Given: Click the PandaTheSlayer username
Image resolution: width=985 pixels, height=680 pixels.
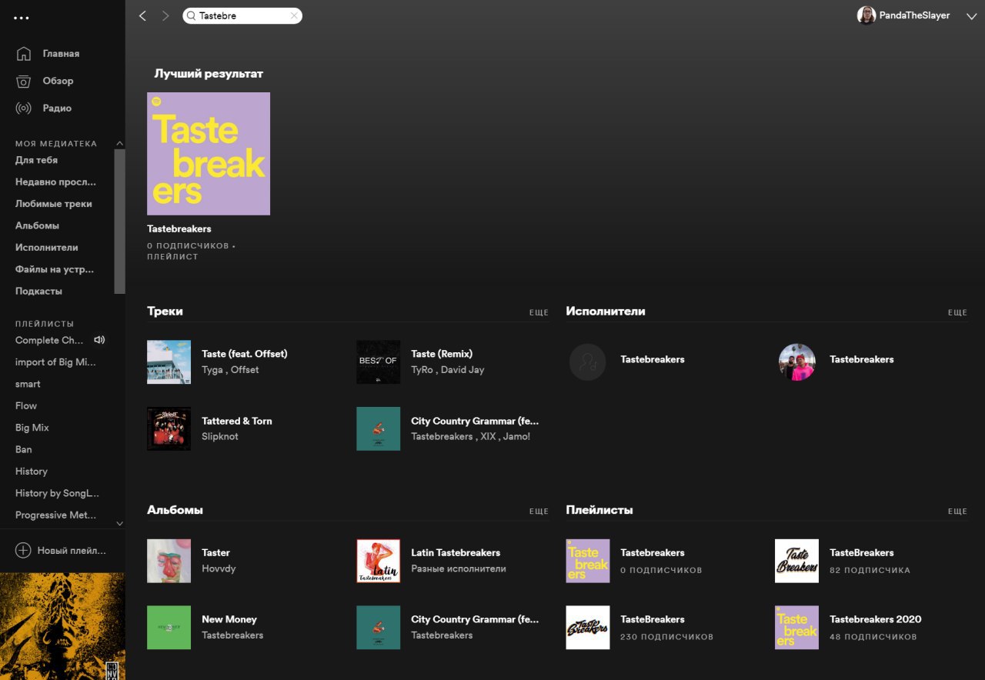Looking at the screenshot, I should (915, 15).
